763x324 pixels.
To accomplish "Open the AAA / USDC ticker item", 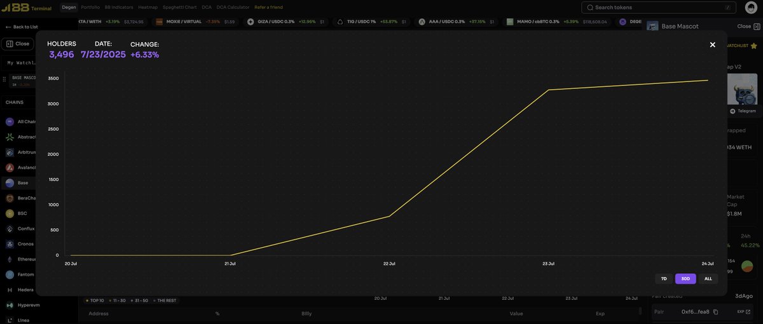I will tap(456, 22).
